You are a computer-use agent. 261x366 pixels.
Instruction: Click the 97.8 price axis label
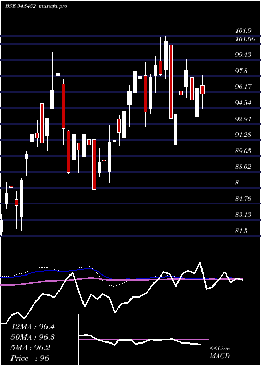[x=242, y=71]
